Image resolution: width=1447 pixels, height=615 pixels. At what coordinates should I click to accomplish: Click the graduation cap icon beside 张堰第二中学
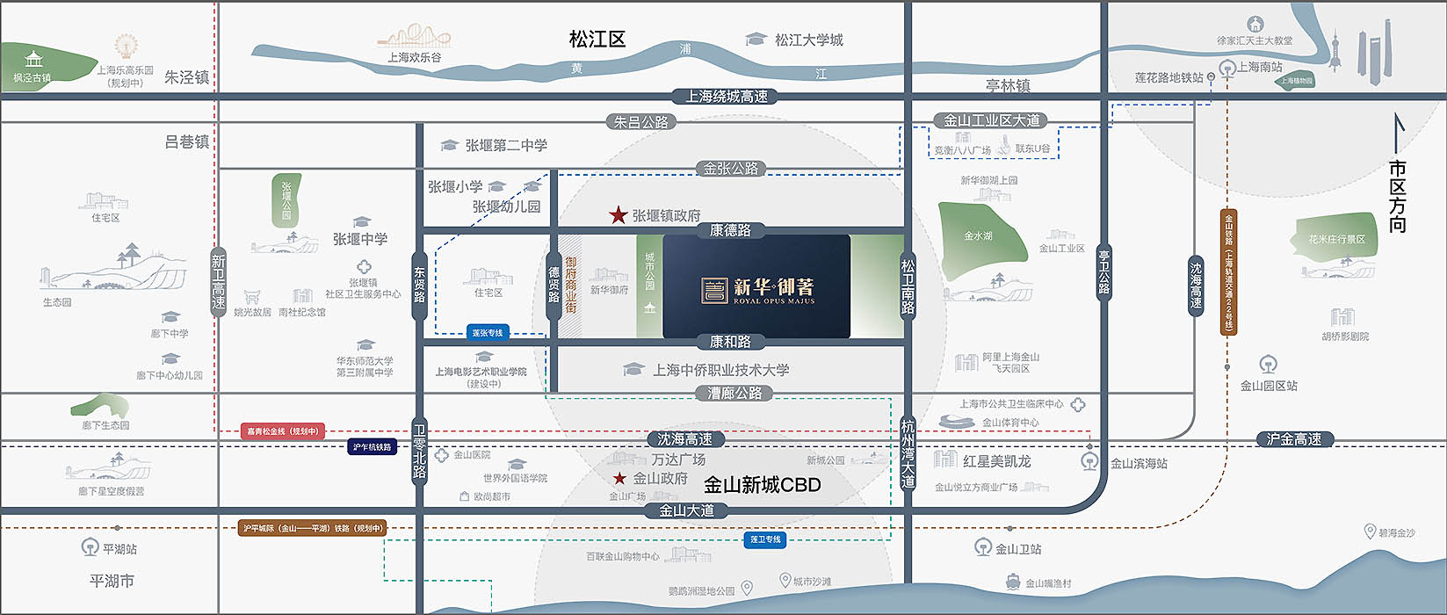click(x=449, y=145)
